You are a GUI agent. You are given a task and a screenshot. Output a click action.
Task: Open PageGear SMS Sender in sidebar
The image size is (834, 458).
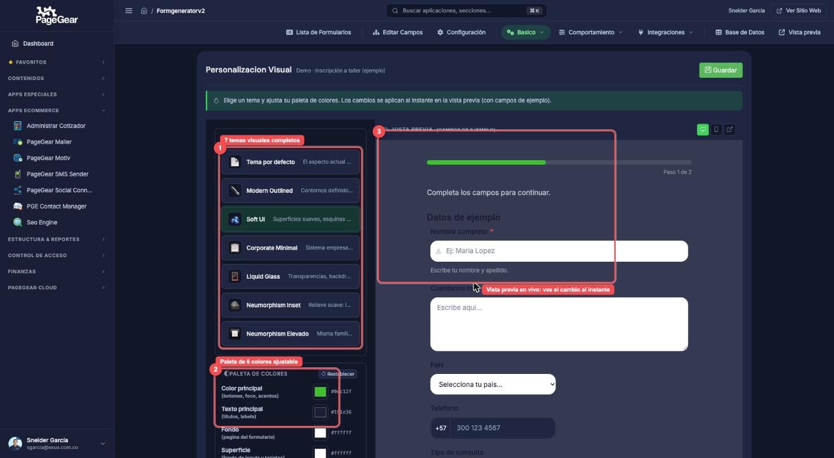(x=57, y=174)
